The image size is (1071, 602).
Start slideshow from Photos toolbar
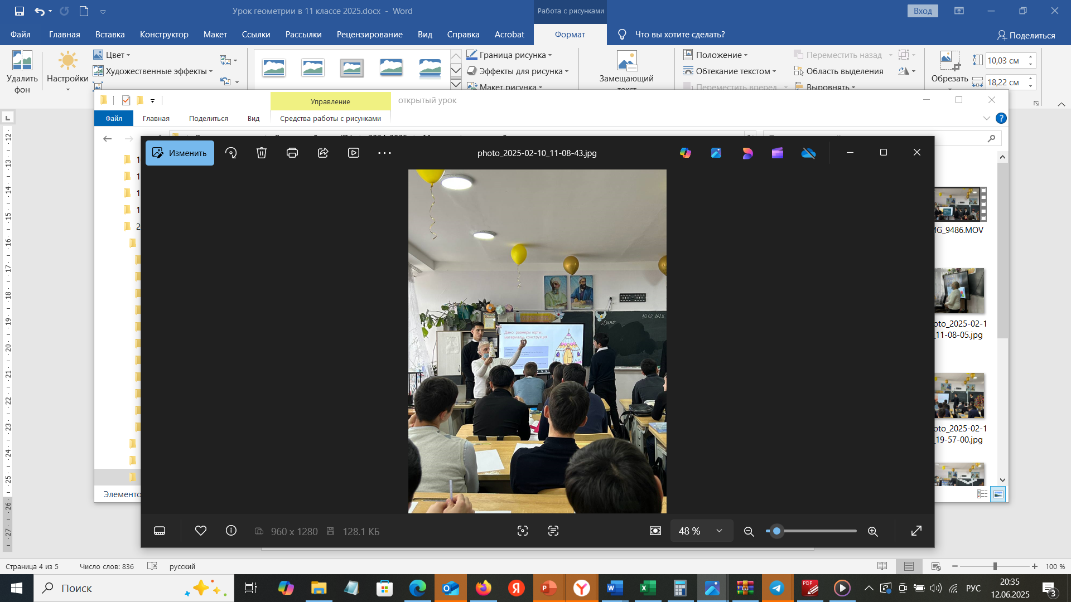click(354, 153)
